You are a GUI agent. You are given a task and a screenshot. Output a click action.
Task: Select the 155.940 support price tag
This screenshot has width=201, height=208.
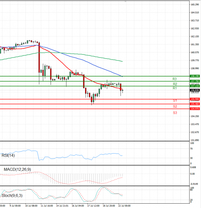pyautogui.click(x=195, y=99)
